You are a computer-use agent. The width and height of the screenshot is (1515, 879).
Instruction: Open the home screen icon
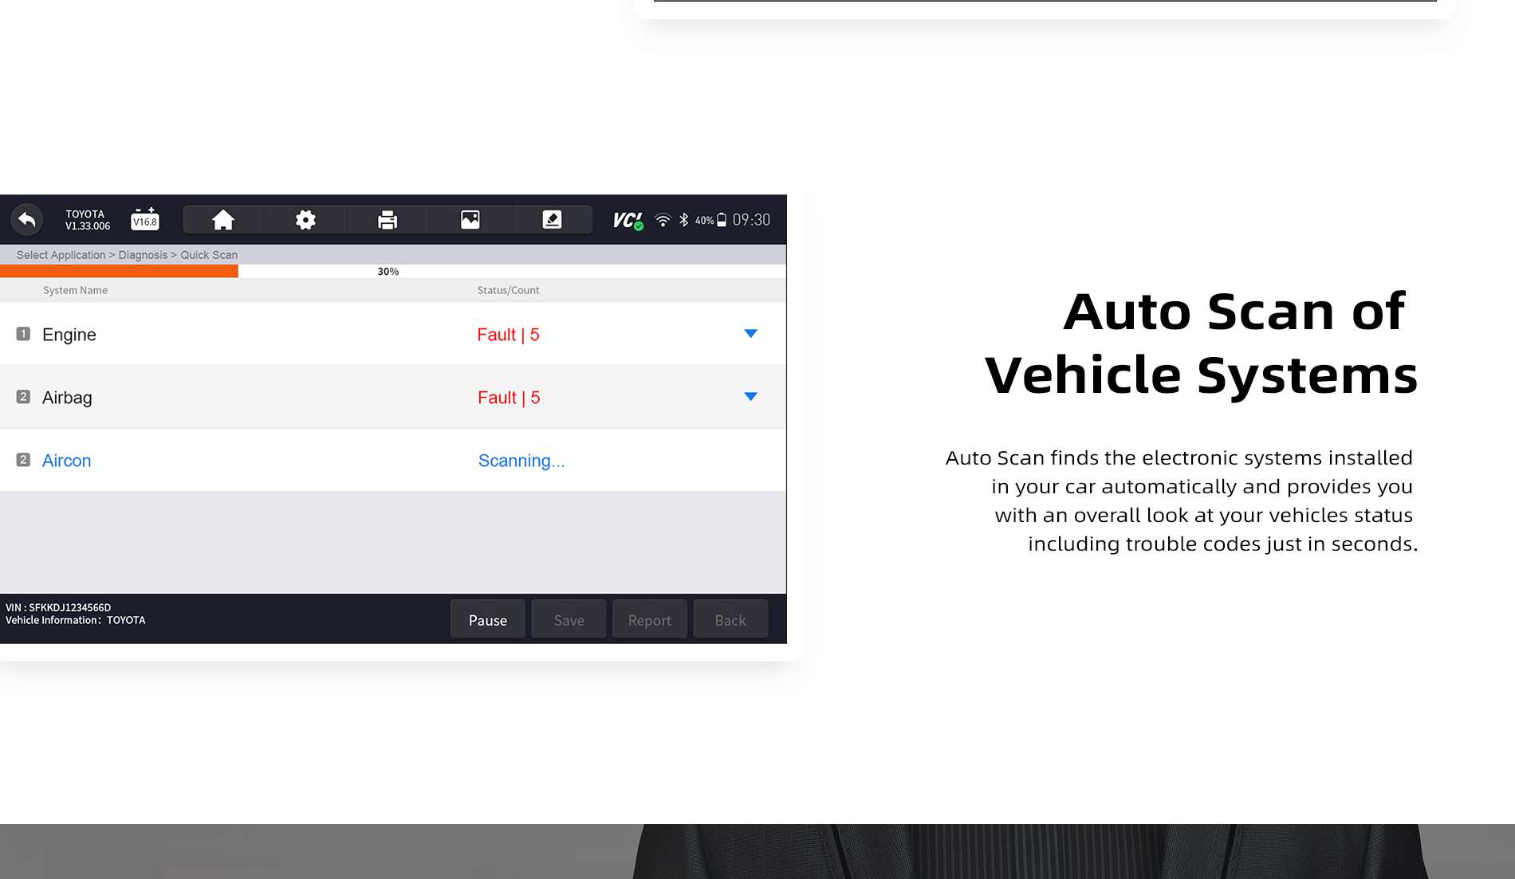[223, 220]
